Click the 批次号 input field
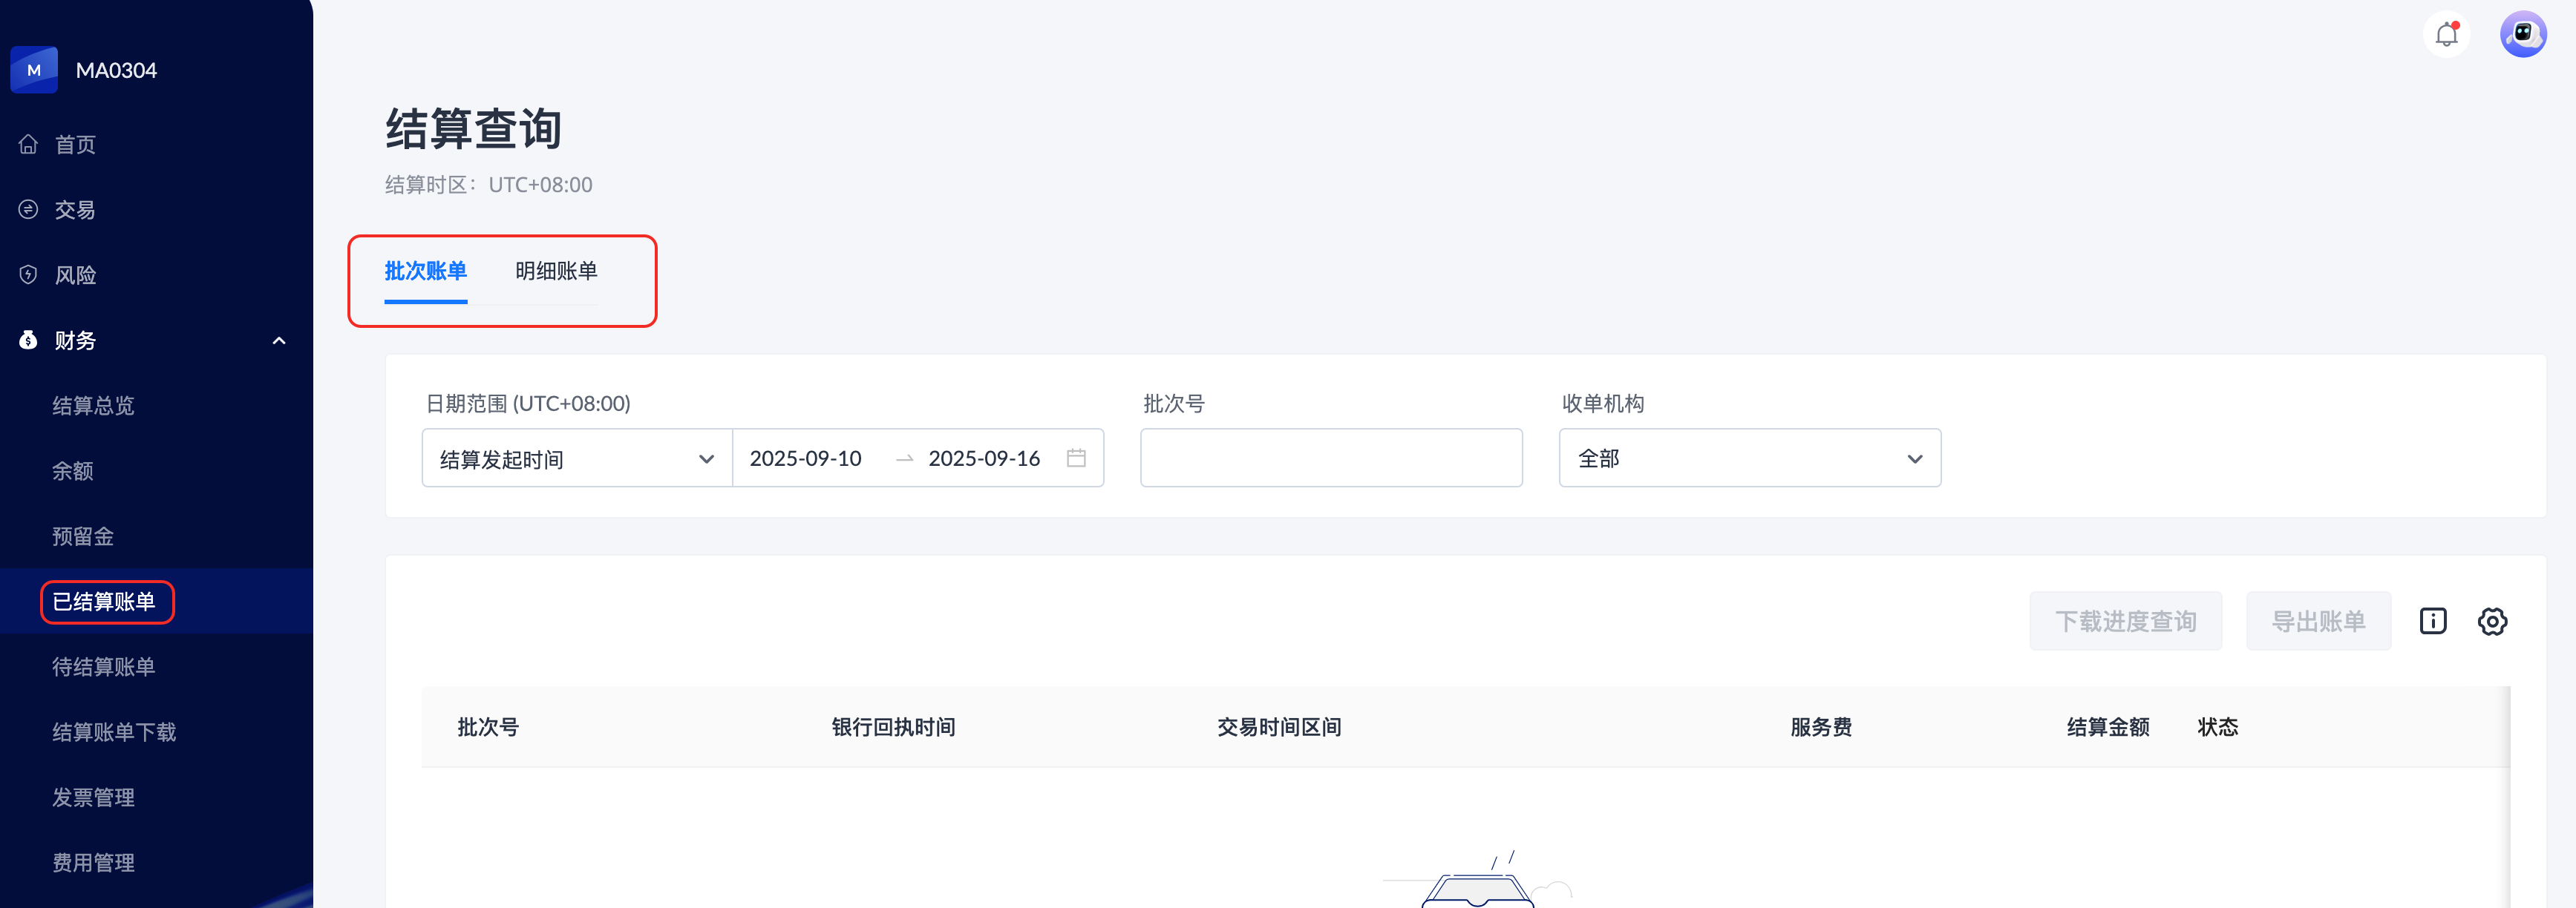The image size is (2576, 908). click(1331, 458)
